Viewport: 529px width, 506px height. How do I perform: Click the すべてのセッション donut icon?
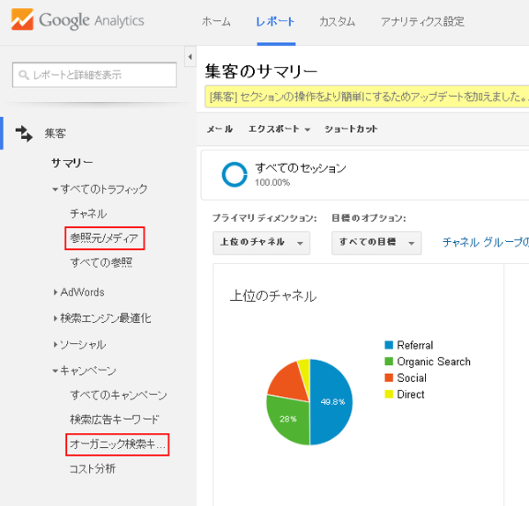click(x=235, y=174)
